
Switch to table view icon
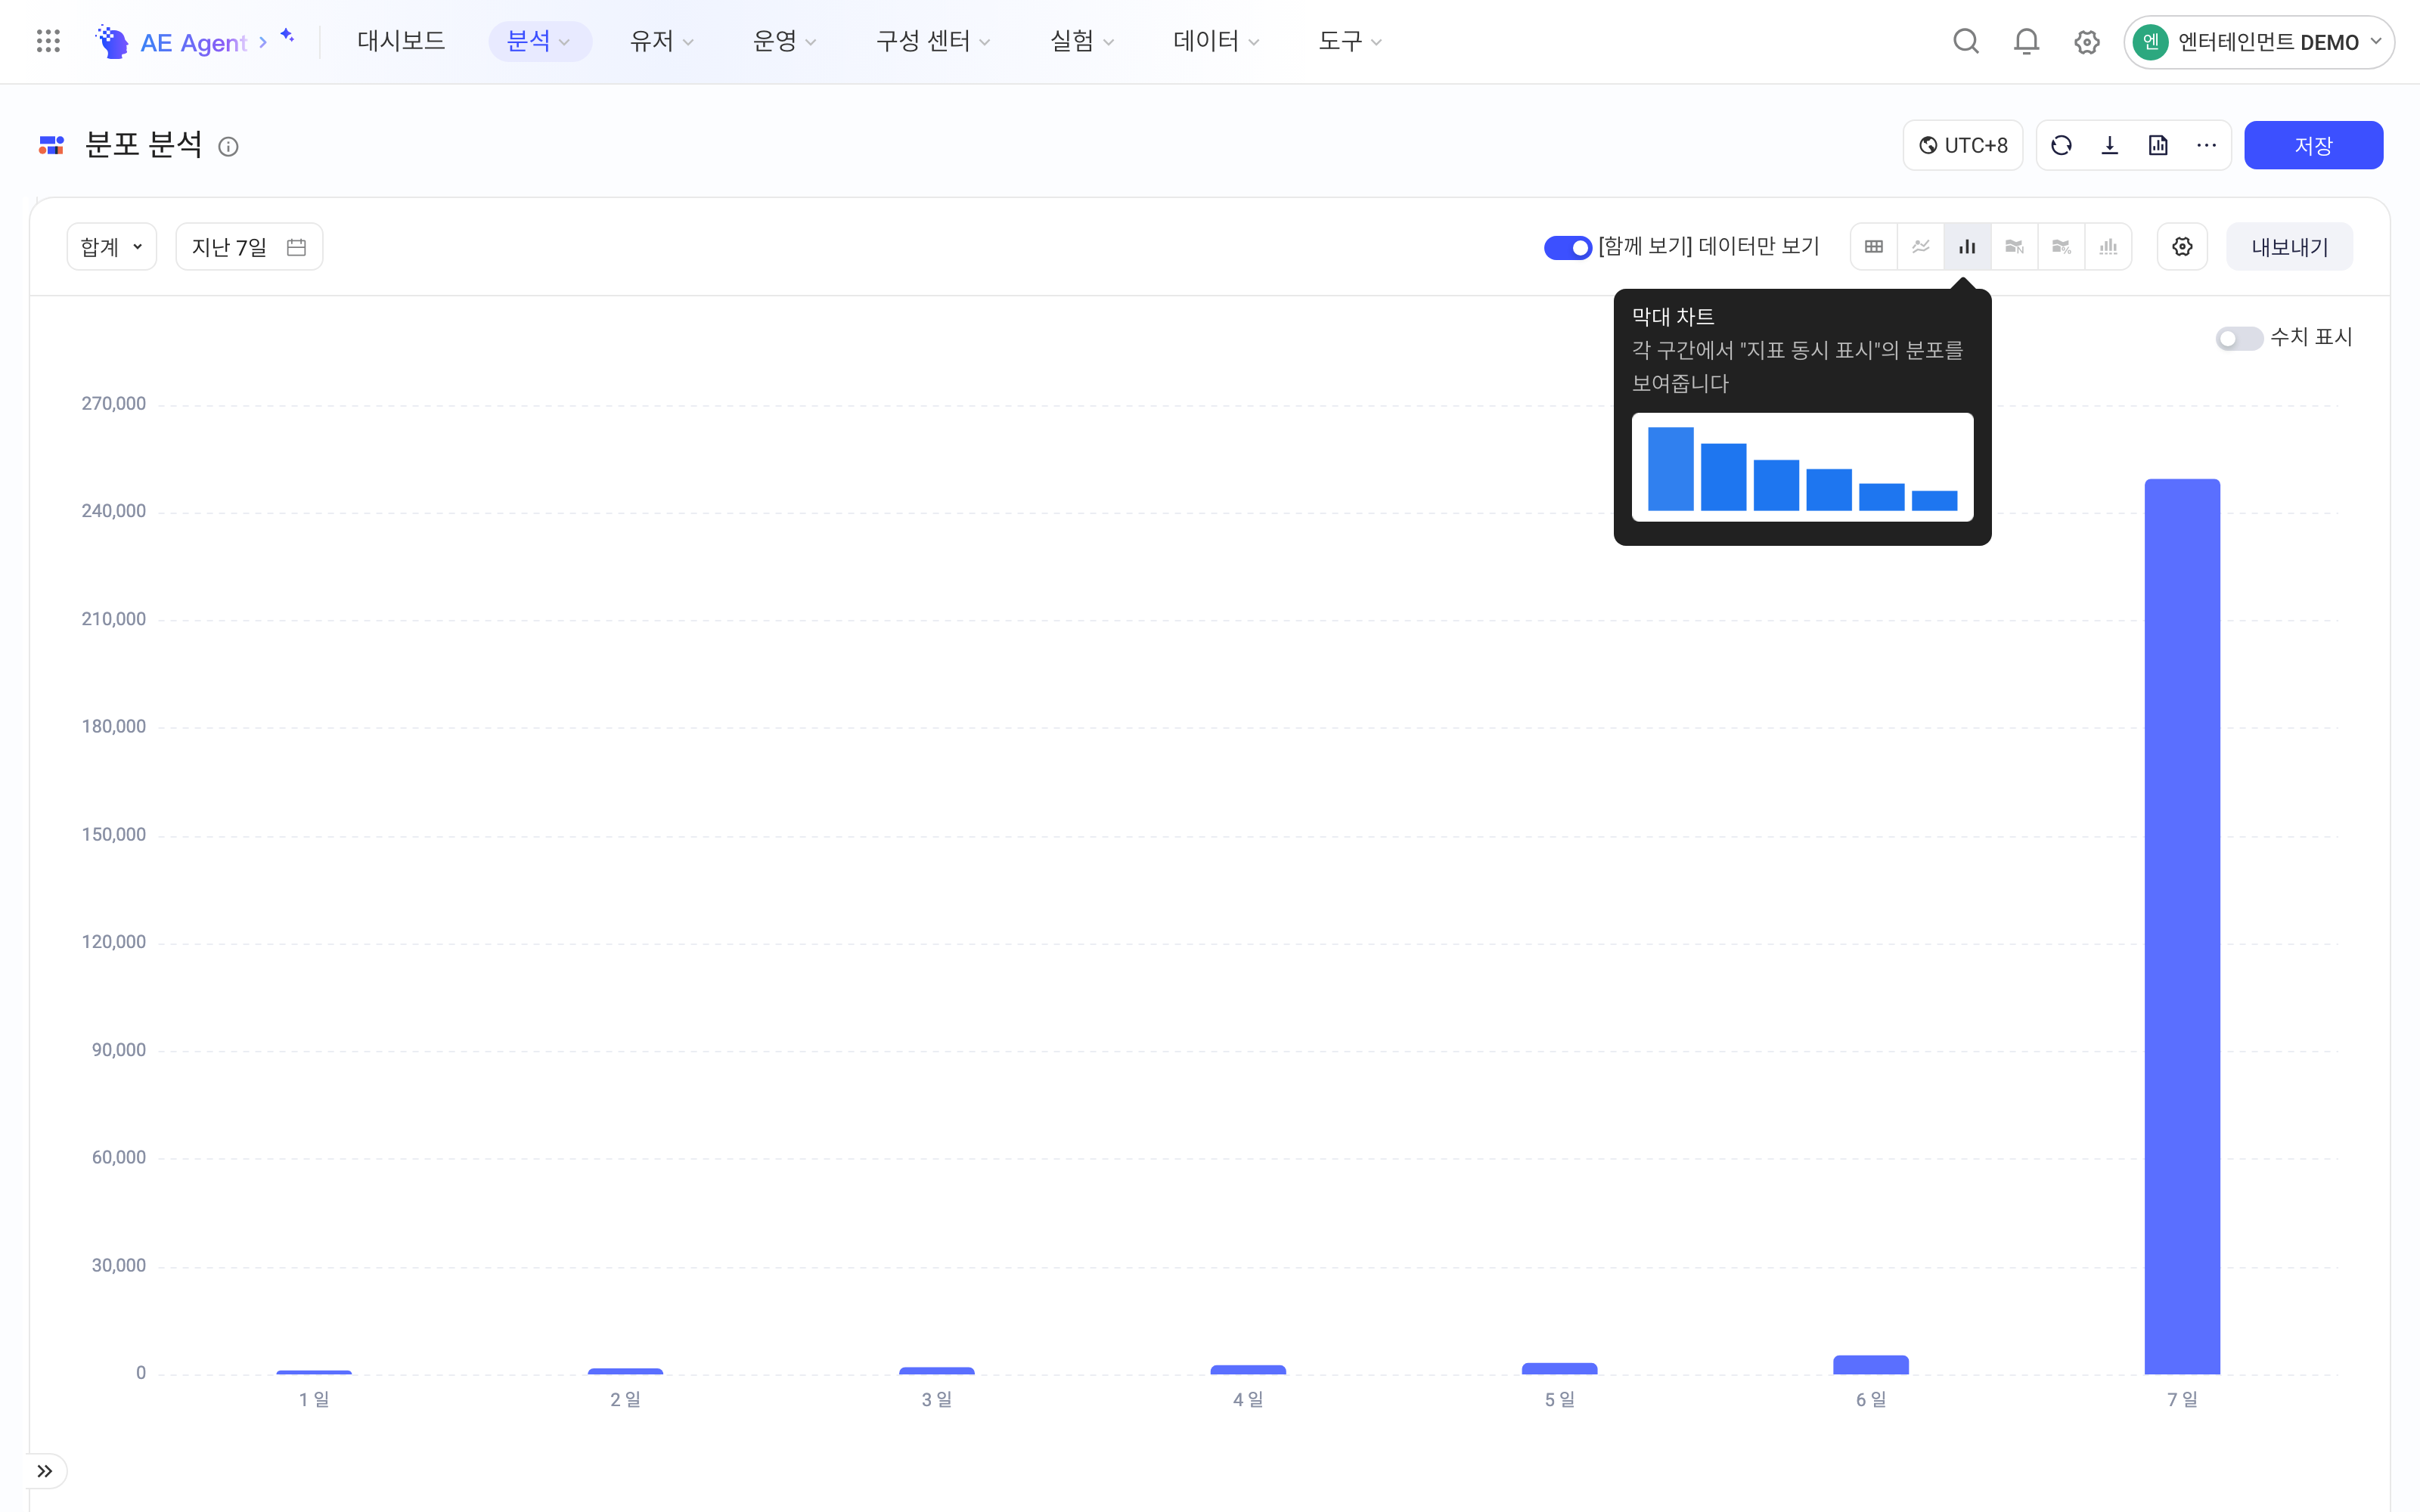[1874, 246]
